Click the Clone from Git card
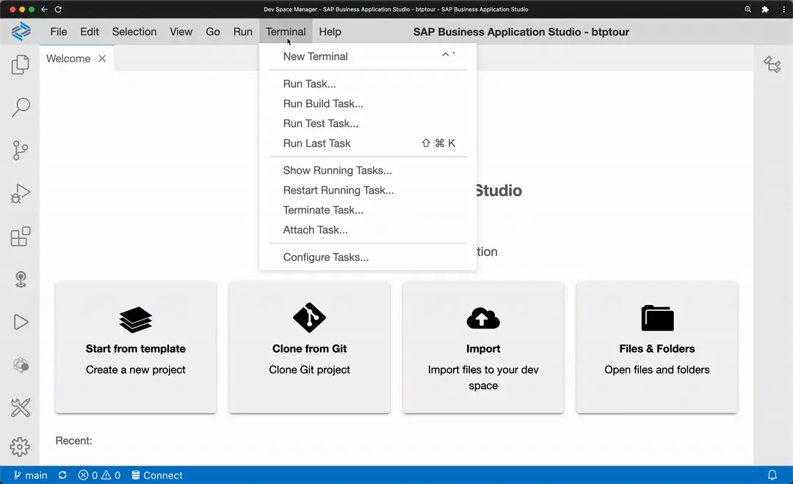Screen dimensions: 793x484 [309, 348]
